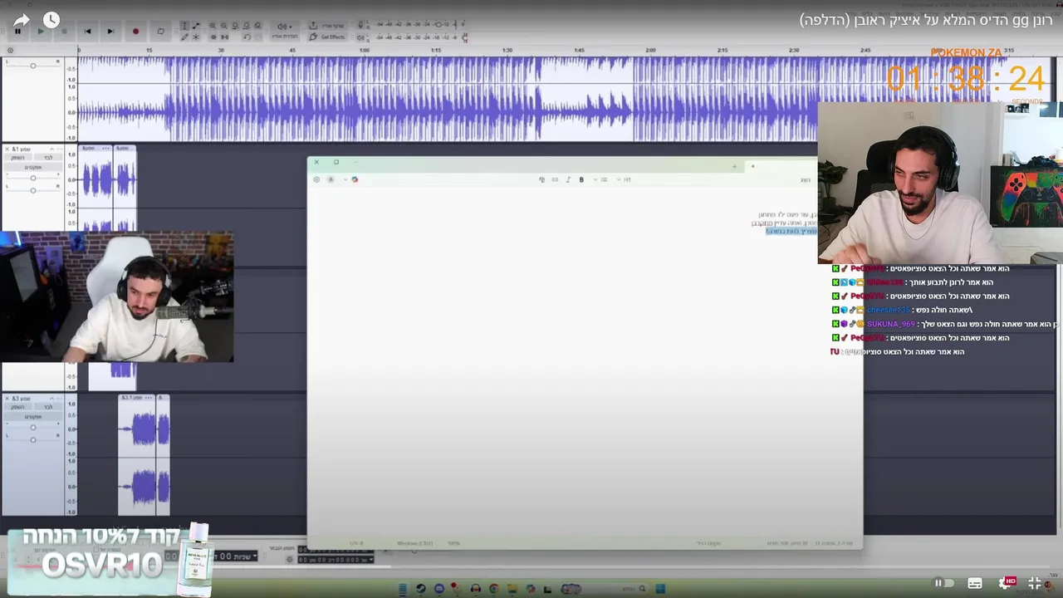Click the Get Effects button
Image resolution: width=1063 pixels, height=598 pixels.
pyautogui.click(x=326, y=37)
